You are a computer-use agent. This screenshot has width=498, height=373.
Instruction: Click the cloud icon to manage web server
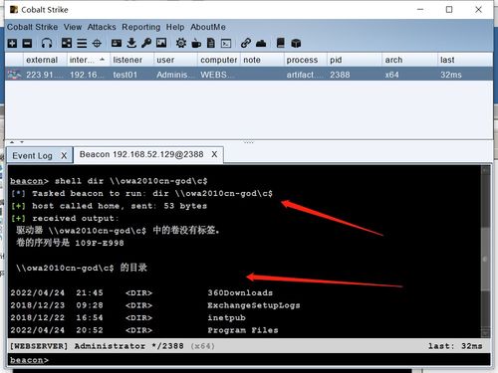pos(261,43)
